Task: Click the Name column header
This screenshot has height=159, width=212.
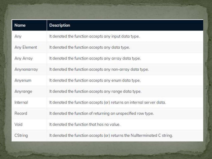Action: click(x=29, y=25)
